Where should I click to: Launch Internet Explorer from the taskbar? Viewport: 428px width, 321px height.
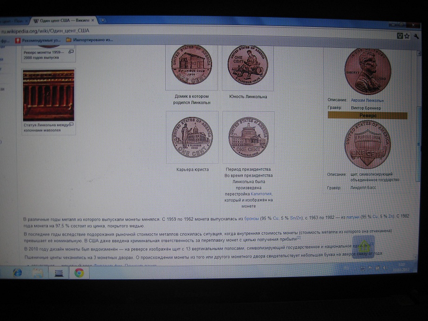pyautogui.click(x=18, y=272)
